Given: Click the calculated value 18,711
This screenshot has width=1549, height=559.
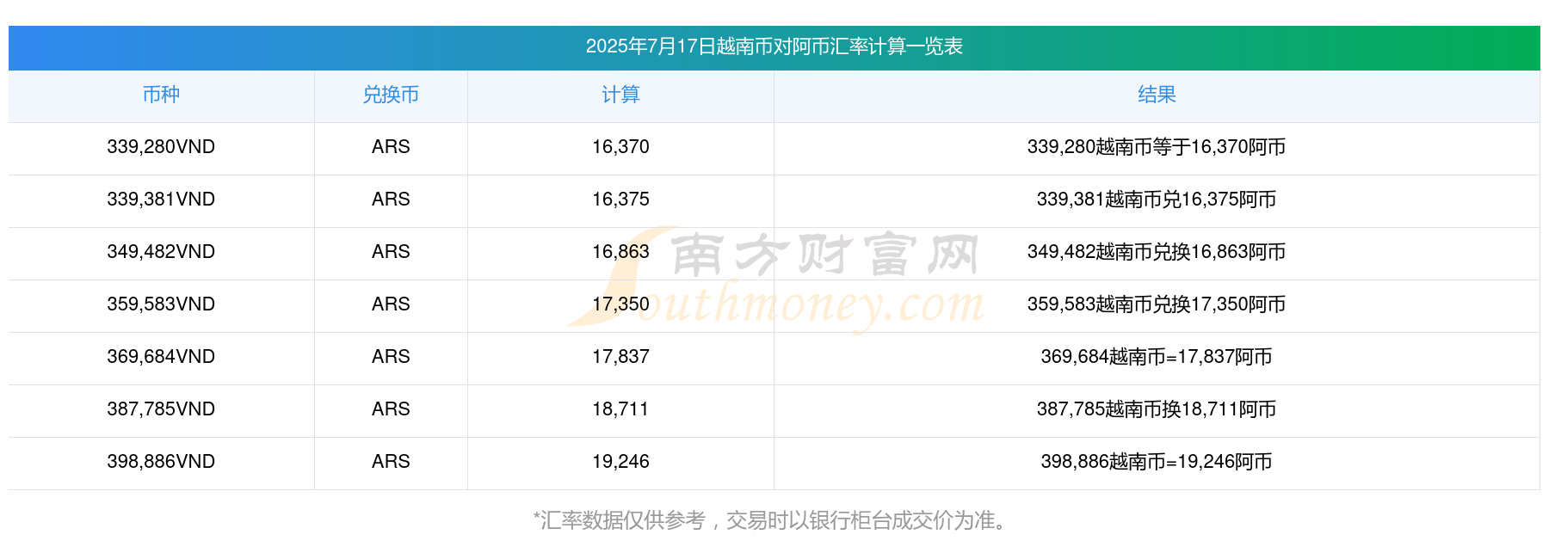Looking at the screenshot, I should tap(620, 409).
